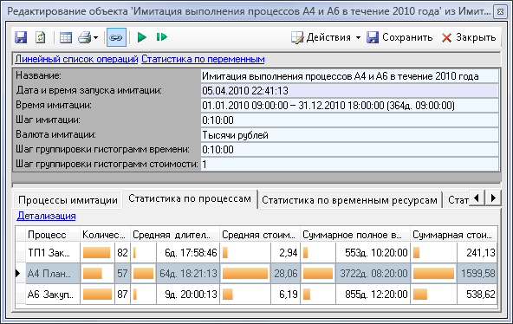This screenshot has height=324, width=513.
Task: Sort by the Суммарная стои... column header
Action: [454, 235]
